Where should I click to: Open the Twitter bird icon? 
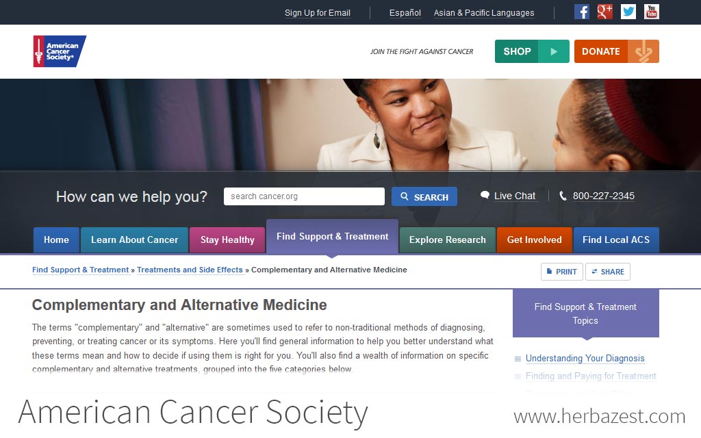tap(628, 12)
